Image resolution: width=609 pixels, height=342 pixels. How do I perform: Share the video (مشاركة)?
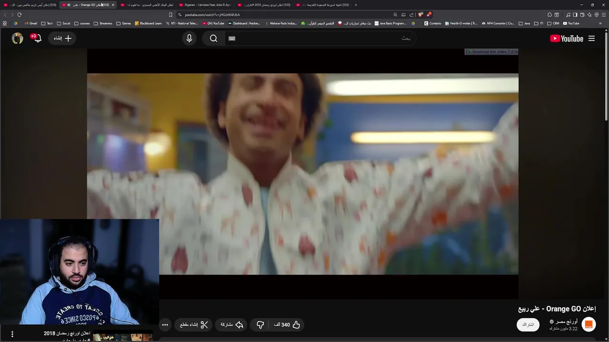pyautogui.click(x=232, y=324)
